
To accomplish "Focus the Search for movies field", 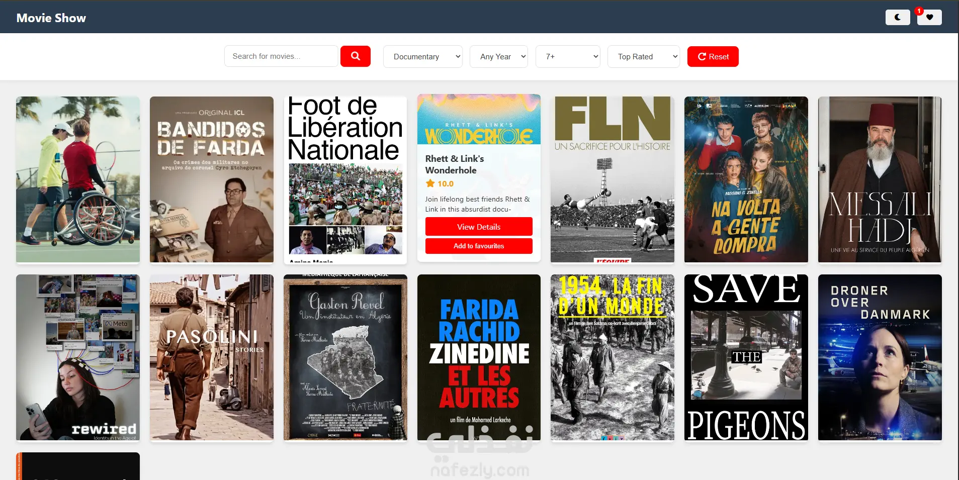I will pyautogui.click(x=281, y=56).
